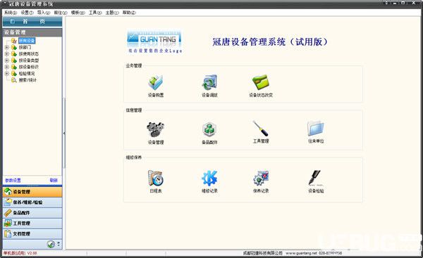Open the 工具 menu
The height and width of the screenshot is (258, 423).
click(95, 13)
